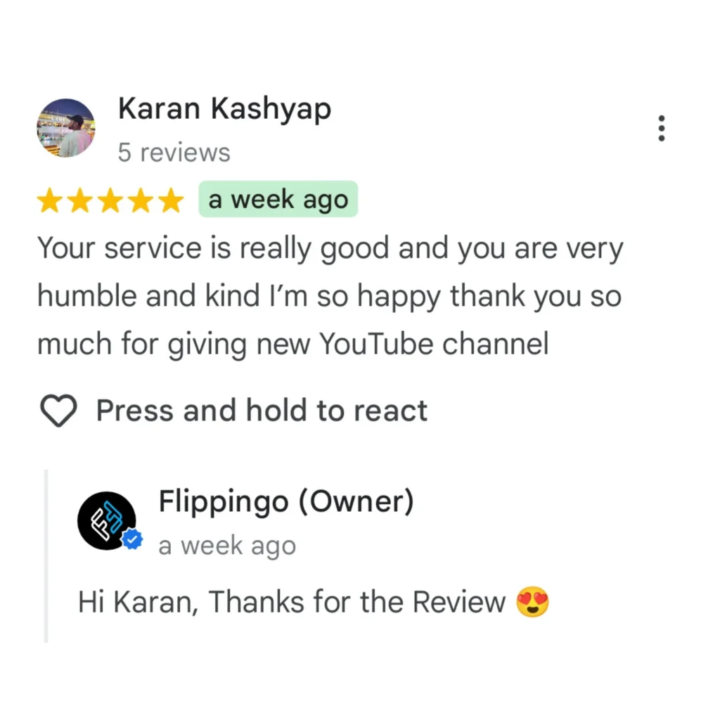Click the gray reply thread bar

pos(46,556)
